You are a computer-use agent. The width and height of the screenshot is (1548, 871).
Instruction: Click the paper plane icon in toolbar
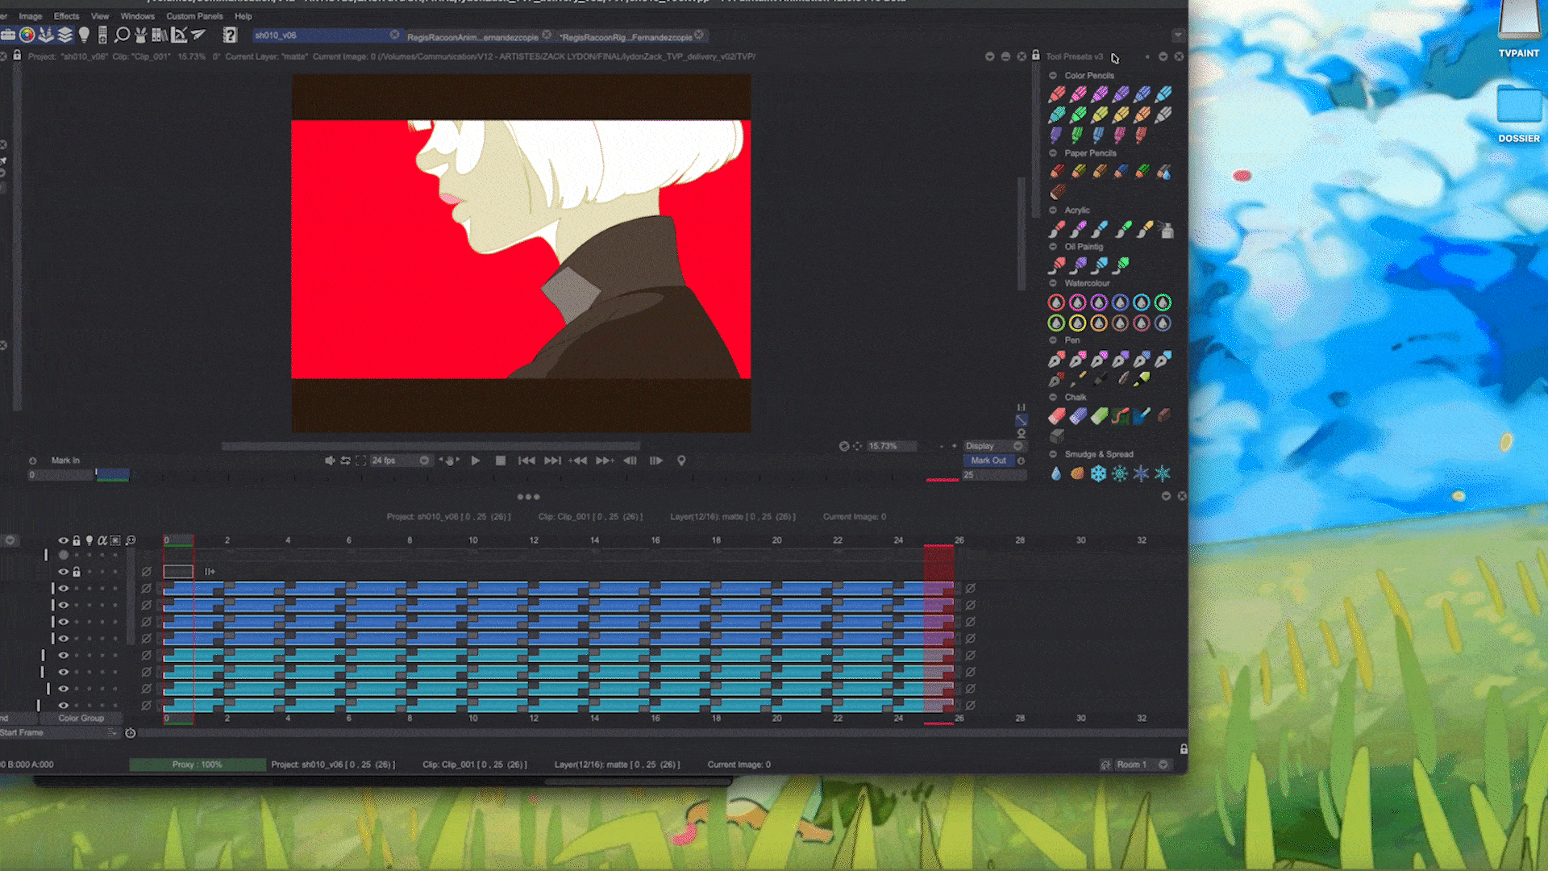coord(198,35)
